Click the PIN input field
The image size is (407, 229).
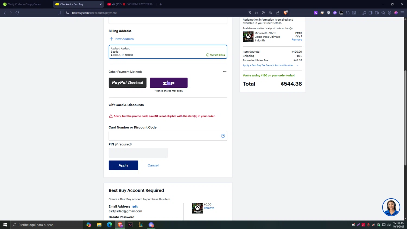[x=138, y=153]
